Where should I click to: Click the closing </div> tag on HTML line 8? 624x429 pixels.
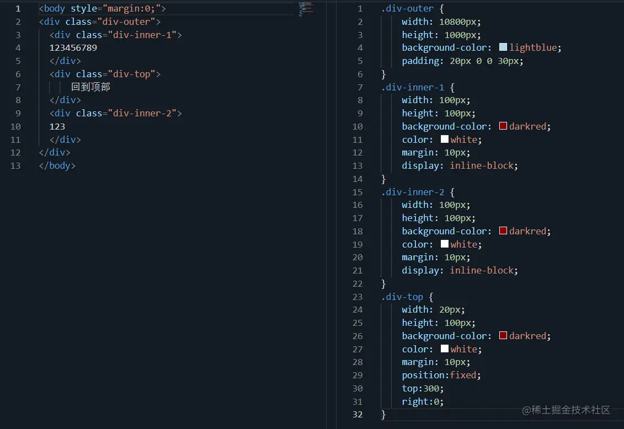pos(65,100)
